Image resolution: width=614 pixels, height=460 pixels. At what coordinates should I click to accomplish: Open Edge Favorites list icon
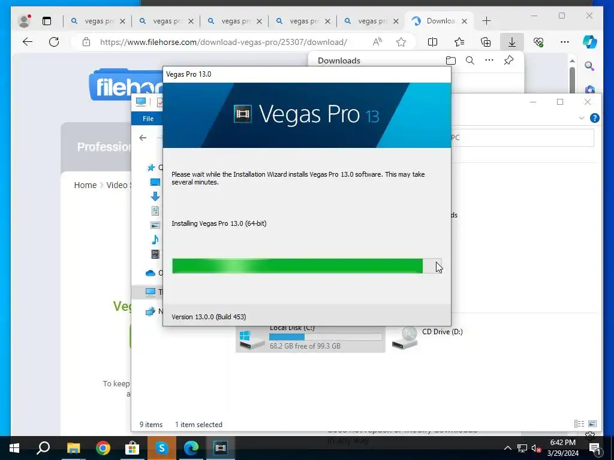(x=459, y=42)
